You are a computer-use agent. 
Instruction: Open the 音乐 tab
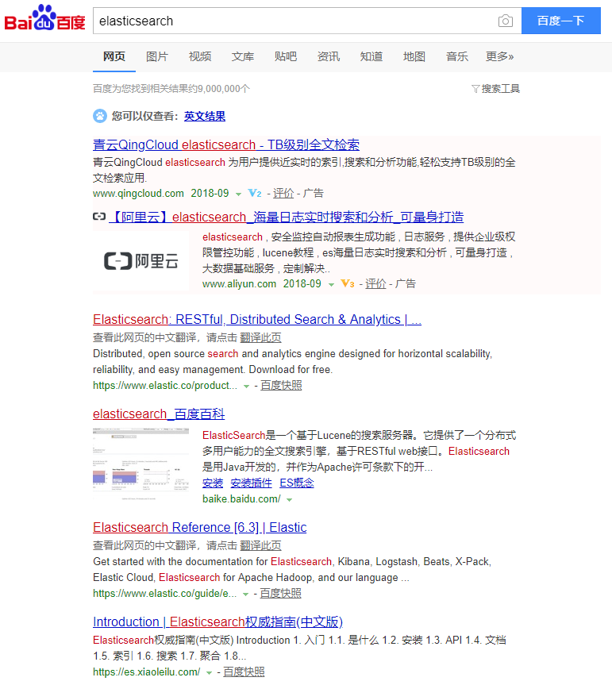point(456,57)
